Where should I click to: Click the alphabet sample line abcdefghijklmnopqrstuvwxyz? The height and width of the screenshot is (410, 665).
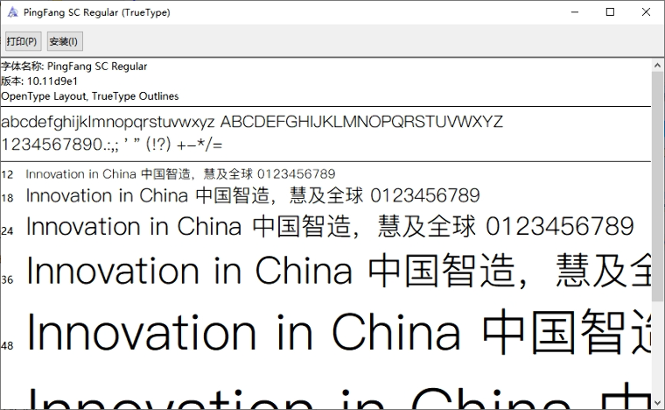(252, 123)
